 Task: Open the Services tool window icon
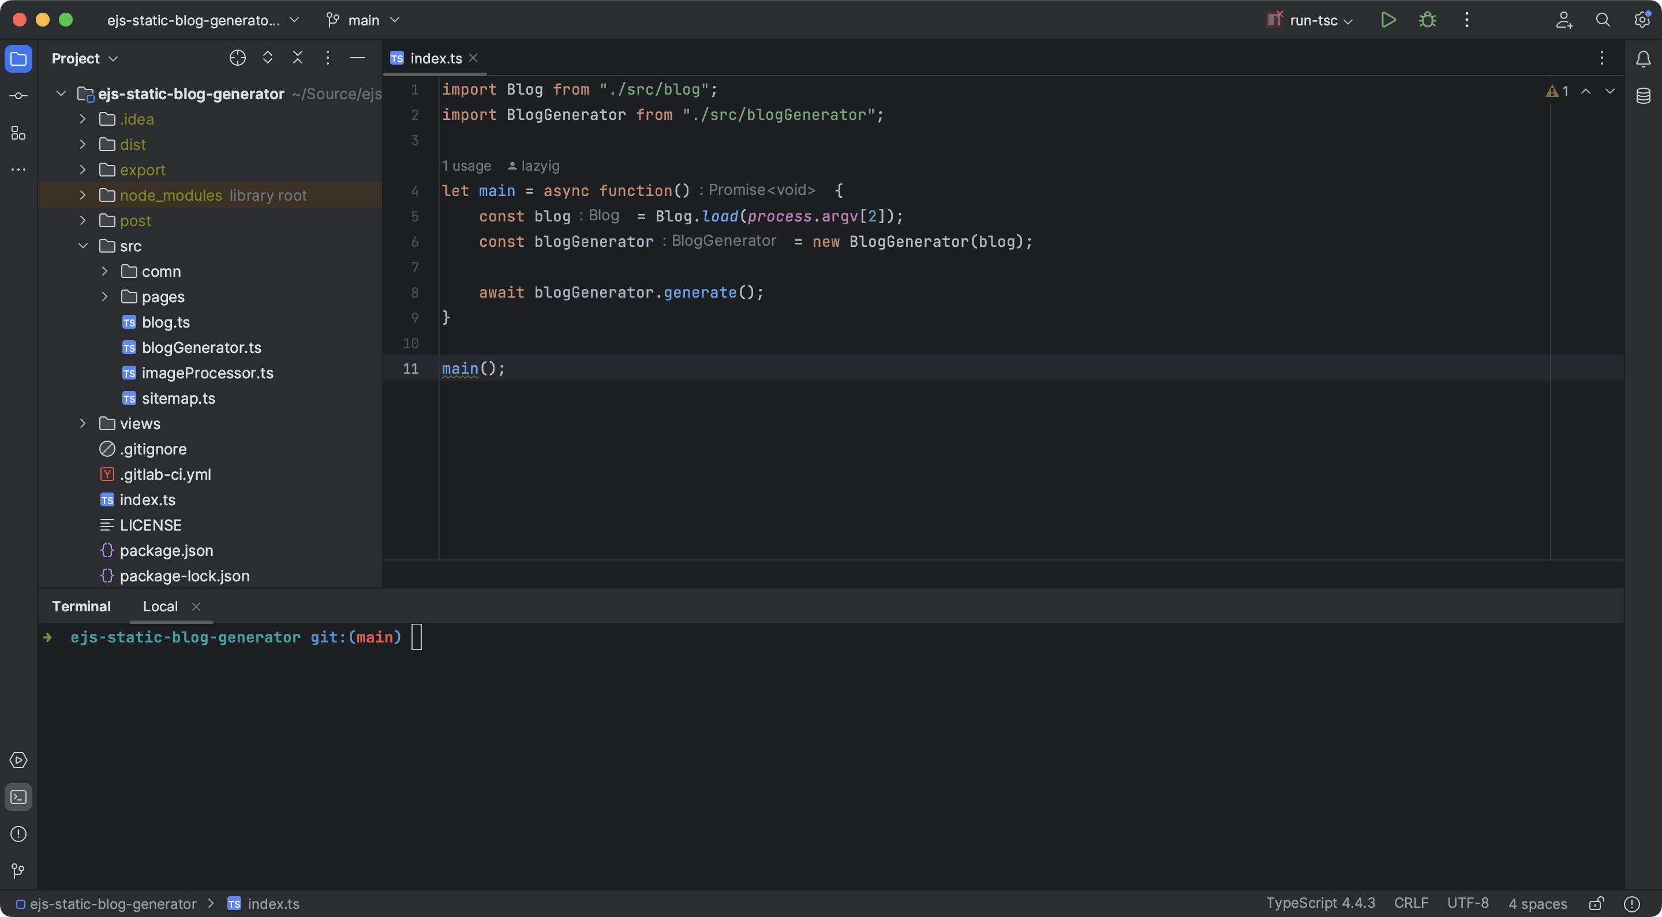18,760
